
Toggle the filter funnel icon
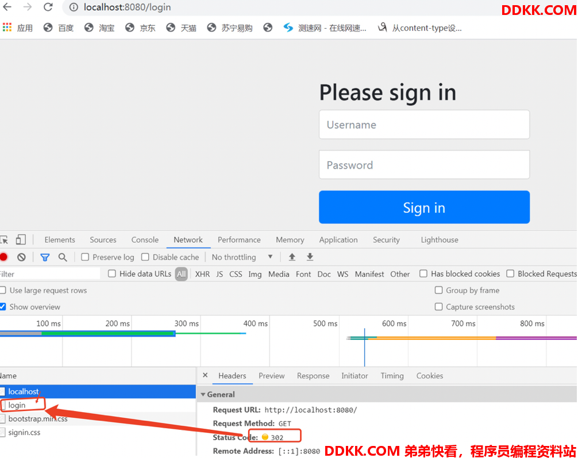45,257
